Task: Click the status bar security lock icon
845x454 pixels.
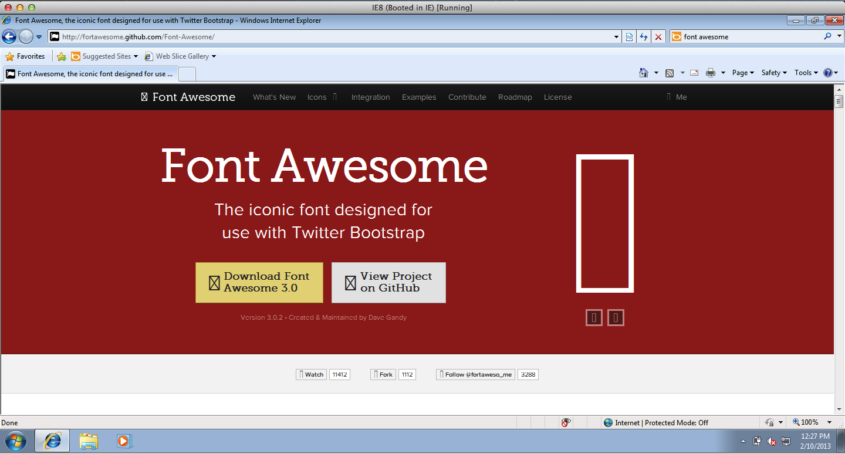Action: pyautogui.click(x=769, y=422)
